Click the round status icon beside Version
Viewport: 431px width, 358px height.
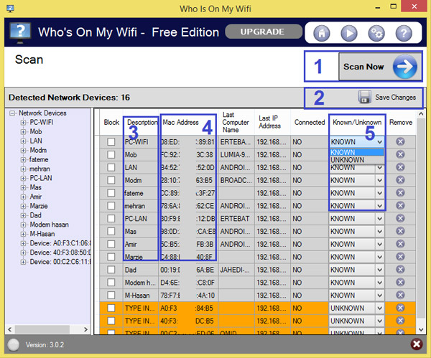tap(14, 345)
